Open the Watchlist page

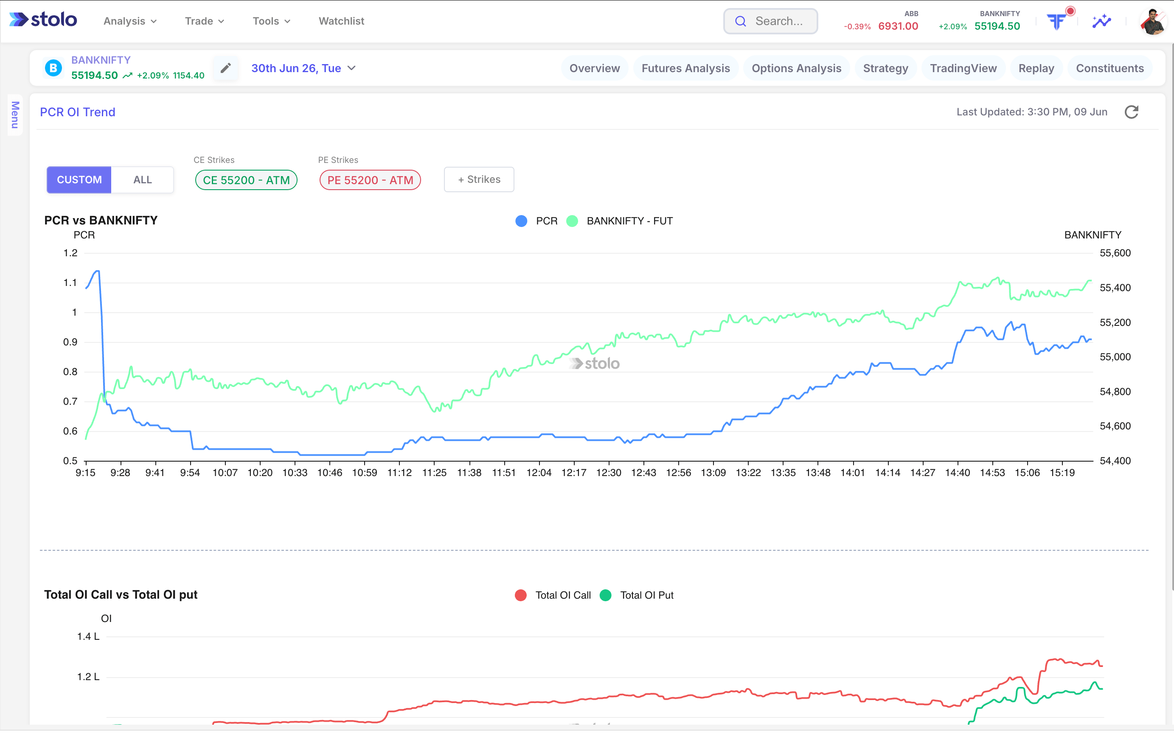pyautogui.click(x=341, y=21)
